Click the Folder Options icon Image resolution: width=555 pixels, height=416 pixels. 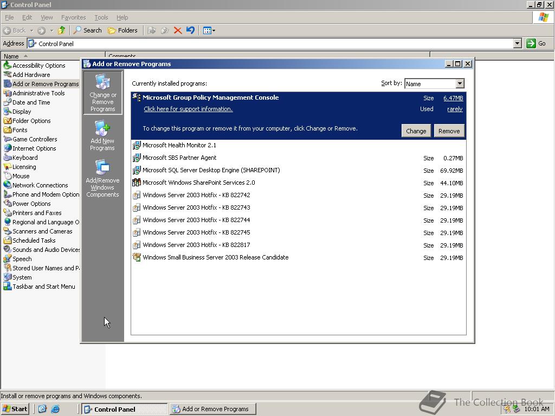coord(7,121)
